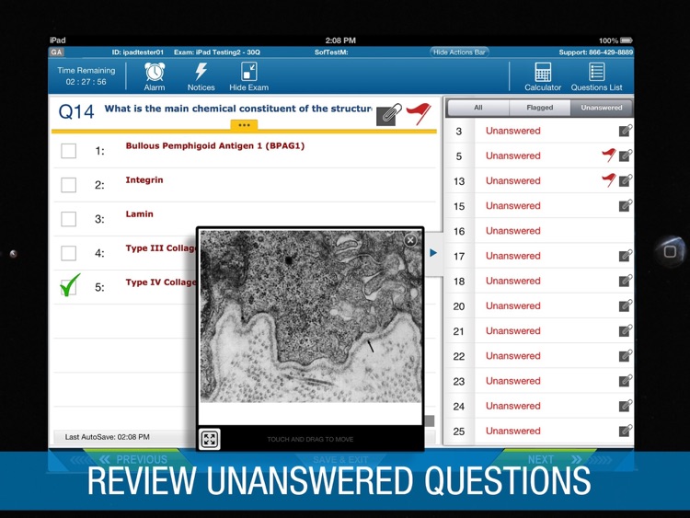Image resolution: width=690 pixels, height=518 pixels.
Task: Select answer text Integrin
Action: 144,179
